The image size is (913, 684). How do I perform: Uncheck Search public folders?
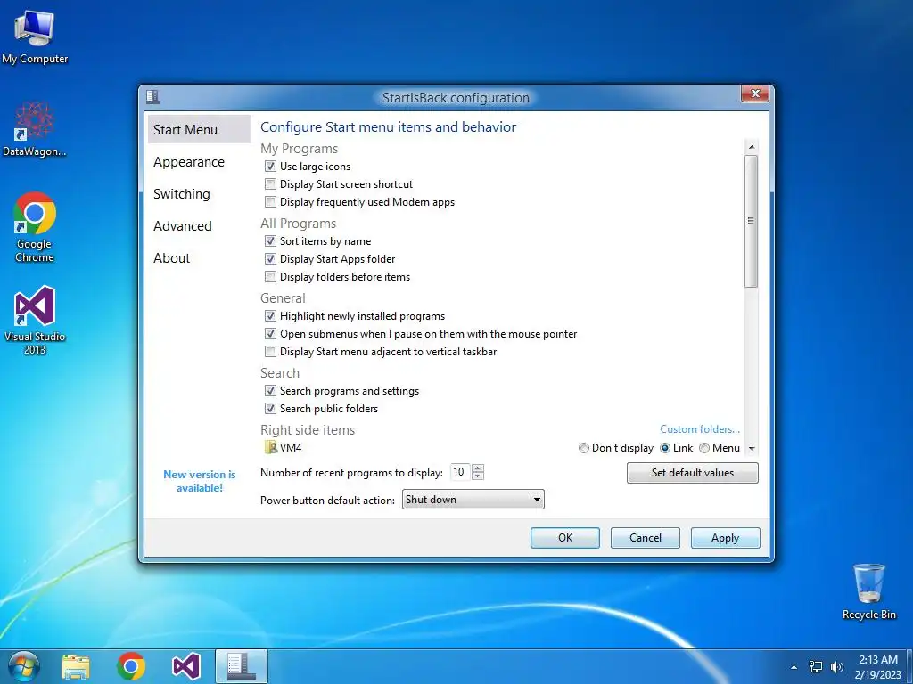coord(270,408)
